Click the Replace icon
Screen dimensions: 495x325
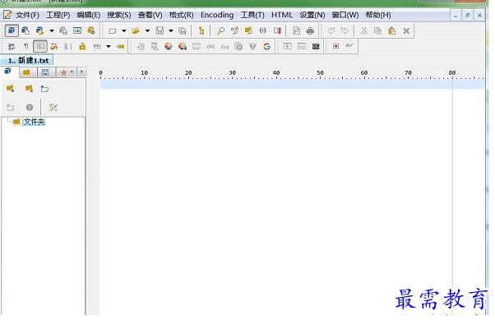coord(234,30)
